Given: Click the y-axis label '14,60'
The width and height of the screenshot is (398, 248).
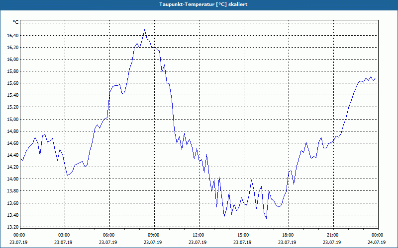Looking at the screenshot, I should [13, 143].
